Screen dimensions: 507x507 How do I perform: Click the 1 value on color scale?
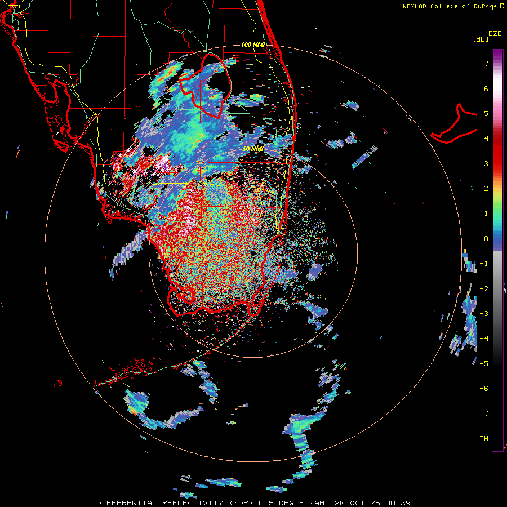tap(486, 214)
